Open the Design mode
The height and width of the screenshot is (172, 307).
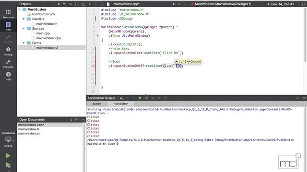point(8,39)
